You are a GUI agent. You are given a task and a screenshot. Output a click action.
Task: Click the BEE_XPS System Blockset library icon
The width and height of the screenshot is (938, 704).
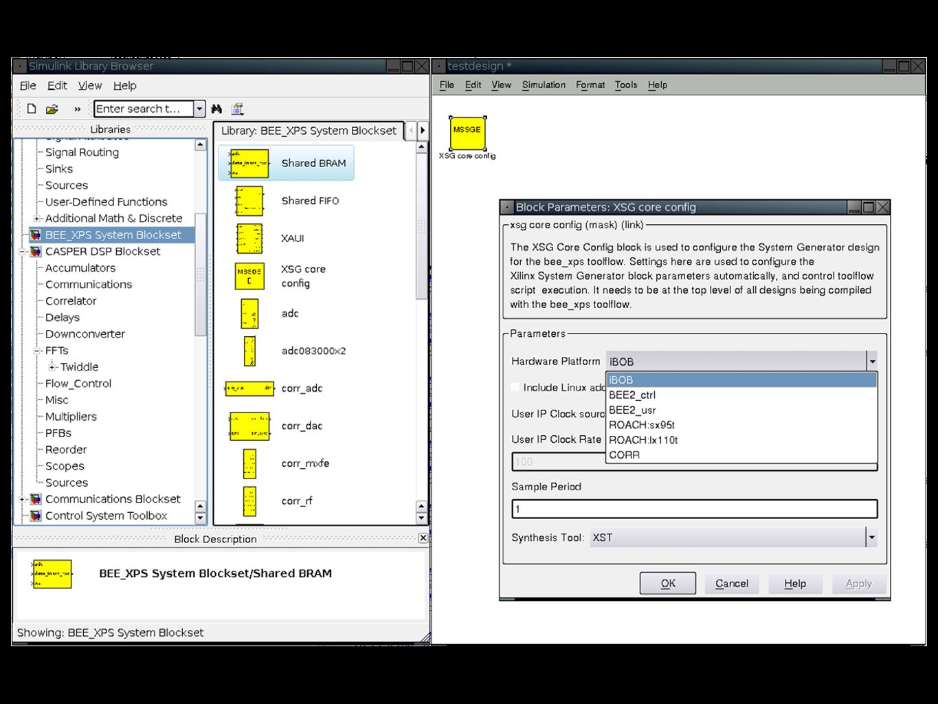tap(36, 235)
